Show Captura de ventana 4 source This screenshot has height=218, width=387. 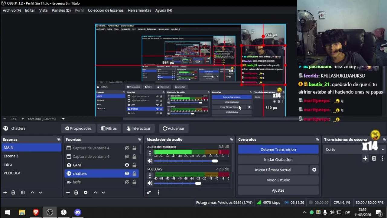tap(127, 148)
